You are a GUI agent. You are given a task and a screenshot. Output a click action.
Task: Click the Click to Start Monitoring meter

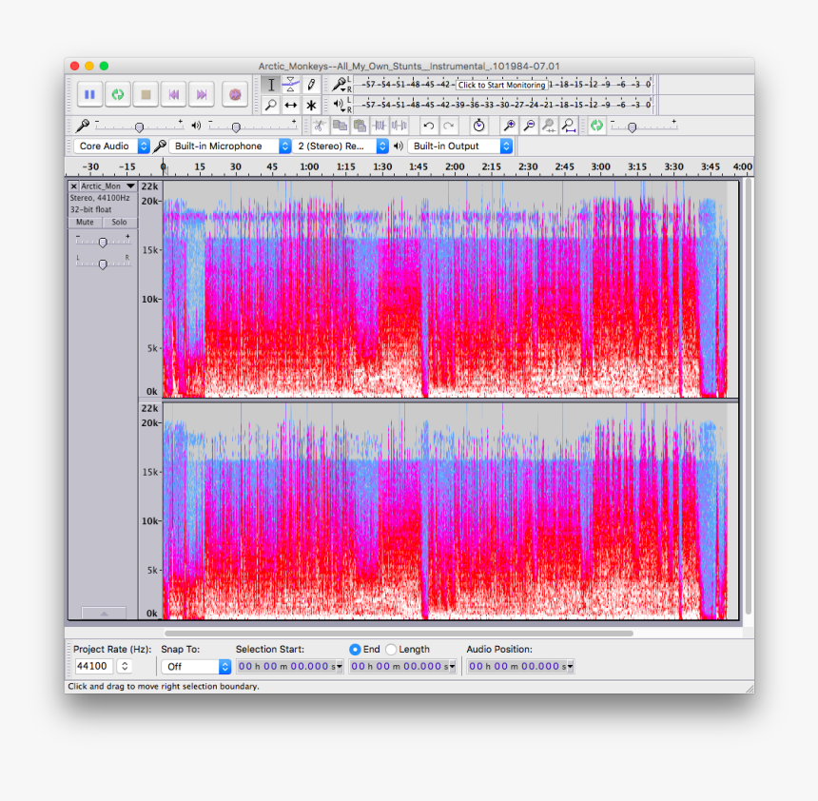point(504,85)
